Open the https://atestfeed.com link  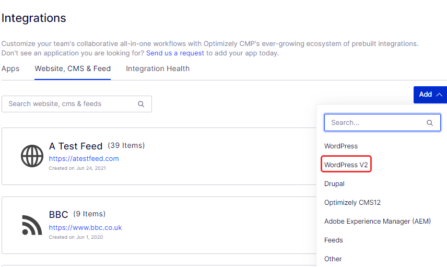pyautogui.click(x=84, y=159)
